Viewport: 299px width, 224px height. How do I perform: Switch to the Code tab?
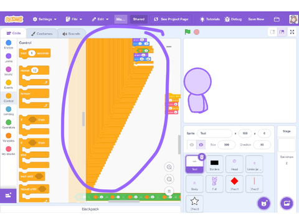point(14,33)
